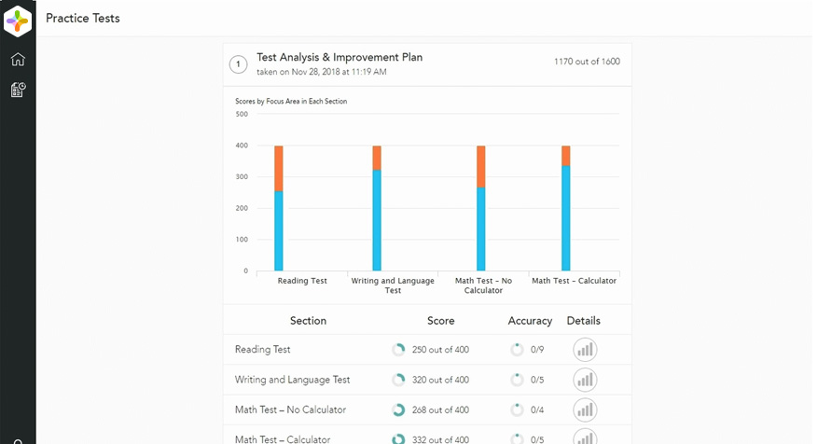The image size is (818, 444).
Task: Select the Writing and Language Test row label
Action: (292, 380)
